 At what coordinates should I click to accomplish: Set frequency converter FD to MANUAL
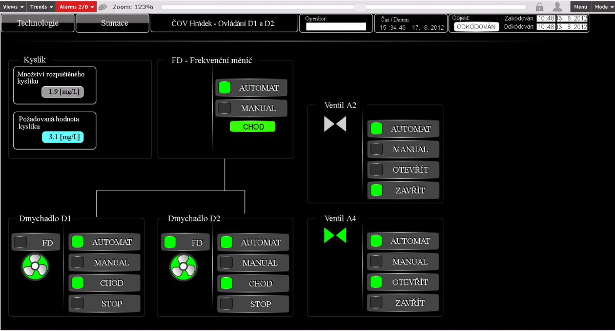point(252,108)
